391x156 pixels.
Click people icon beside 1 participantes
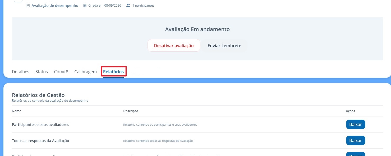(x=128, y=6)
